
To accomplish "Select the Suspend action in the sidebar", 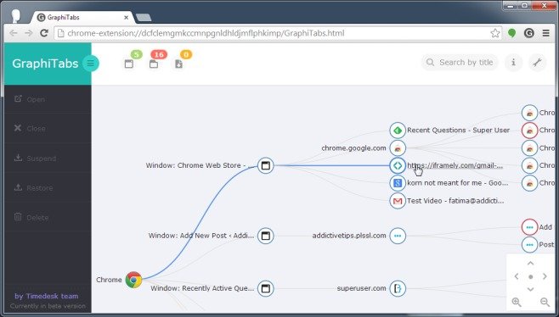I will 48,158.
